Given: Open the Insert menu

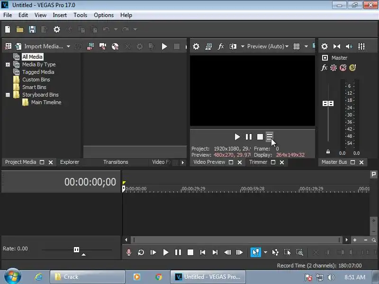Looking at the screenshot, I should (60, 15).
